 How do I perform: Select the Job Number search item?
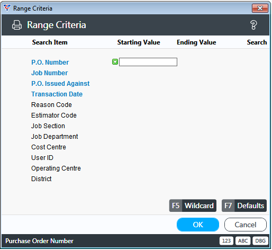50,73
